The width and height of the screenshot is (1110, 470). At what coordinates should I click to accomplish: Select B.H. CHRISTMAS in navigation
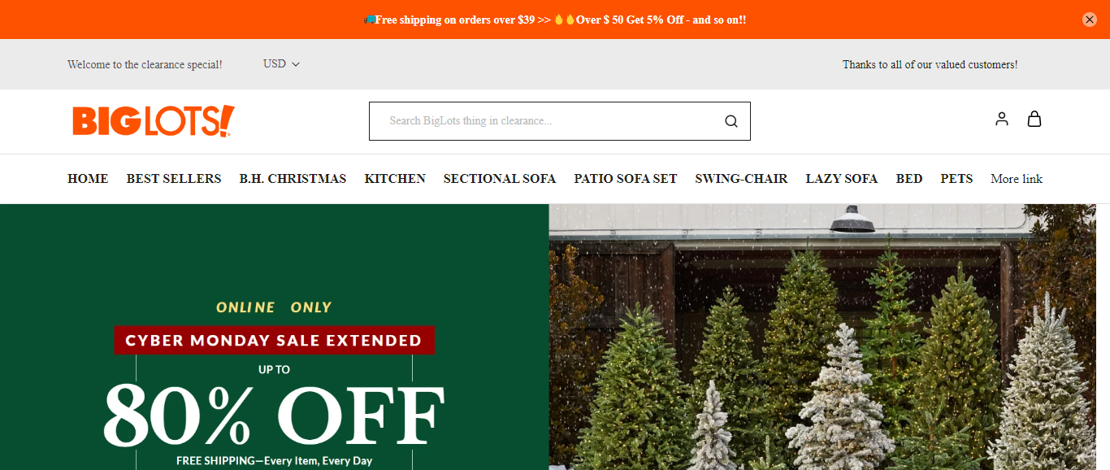pos(293,179)
